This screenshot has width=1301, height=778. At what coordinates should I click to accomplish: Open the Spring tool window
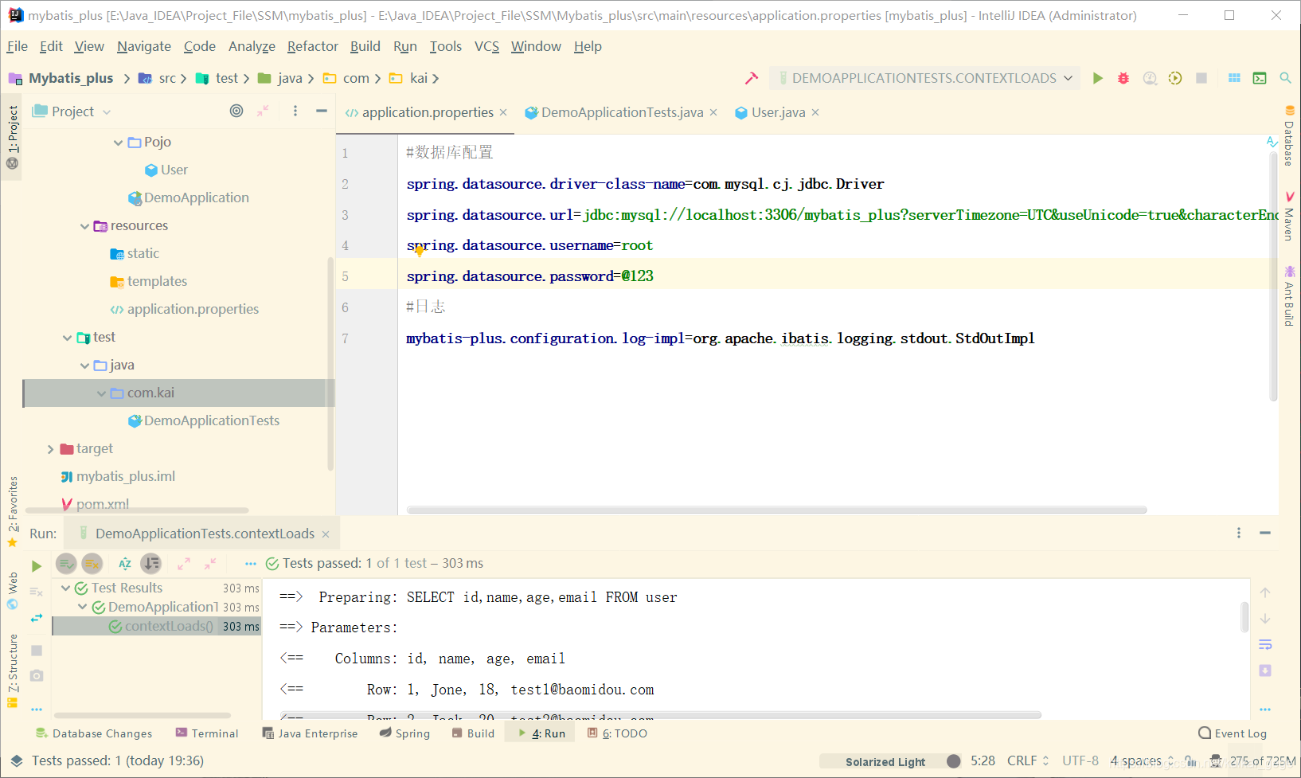click(x=404, y=733)
